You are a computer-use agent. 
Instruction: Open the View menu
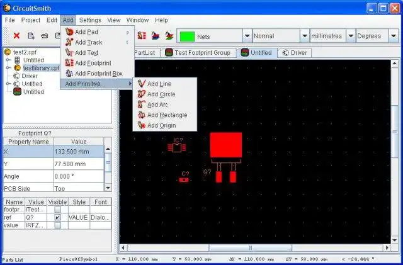point(114,20)
